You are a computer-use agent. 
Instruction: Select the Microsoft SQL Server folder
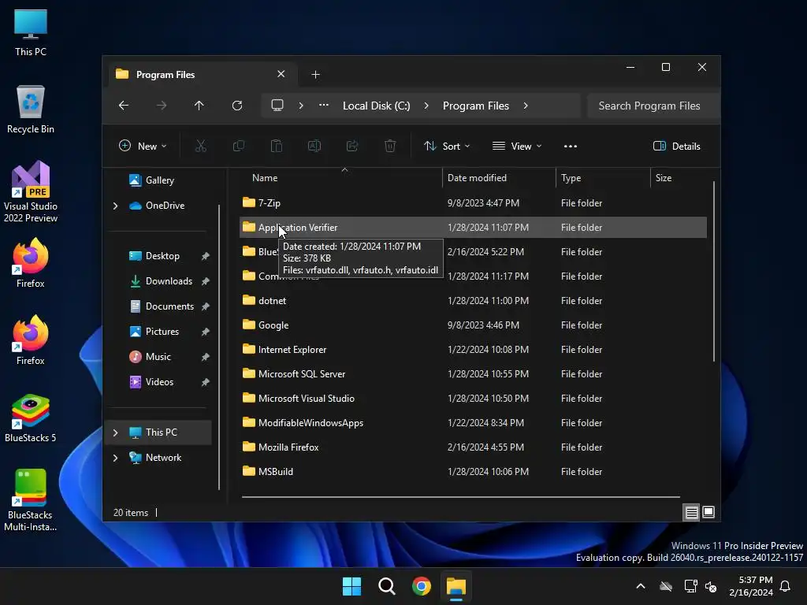(x=473, y=374)
